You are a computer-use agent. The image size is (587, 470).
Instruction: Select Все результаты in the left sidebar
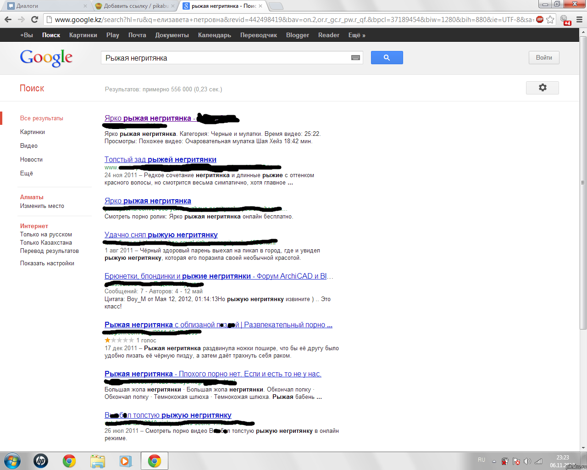point(42,118)
